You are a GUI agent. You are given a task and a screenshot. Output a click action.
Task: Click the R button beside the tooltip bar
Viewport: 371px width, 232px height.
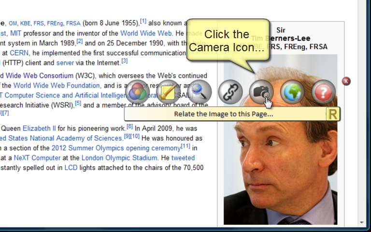333,114
